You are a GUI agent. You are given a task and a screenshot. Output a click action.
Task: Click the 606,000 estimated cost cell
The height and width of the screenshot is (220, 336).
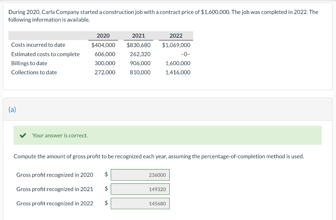[105, 54]
